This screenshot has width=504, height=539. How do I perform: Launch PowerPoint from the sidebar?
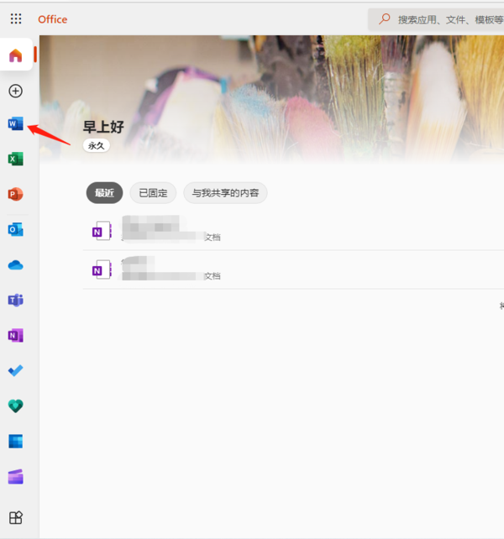[x=15, y=194]
